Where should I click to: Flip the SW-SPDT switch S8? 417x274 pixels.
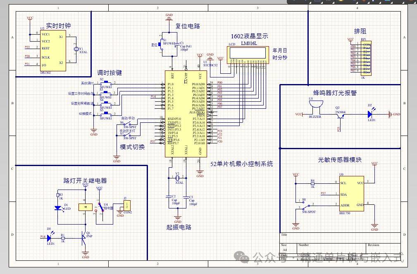coord(304,204)
